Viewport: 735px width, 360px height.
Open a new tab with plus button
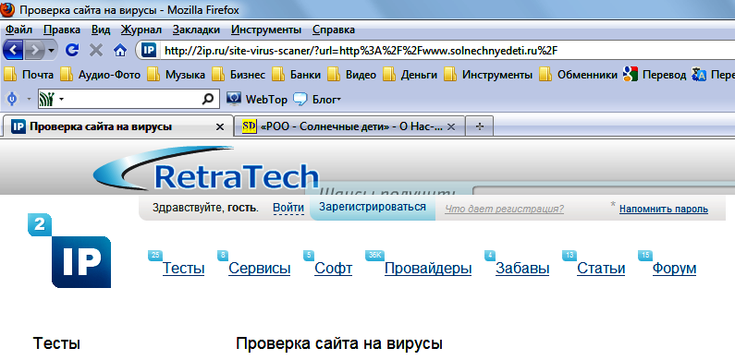[x=480, y=126]
